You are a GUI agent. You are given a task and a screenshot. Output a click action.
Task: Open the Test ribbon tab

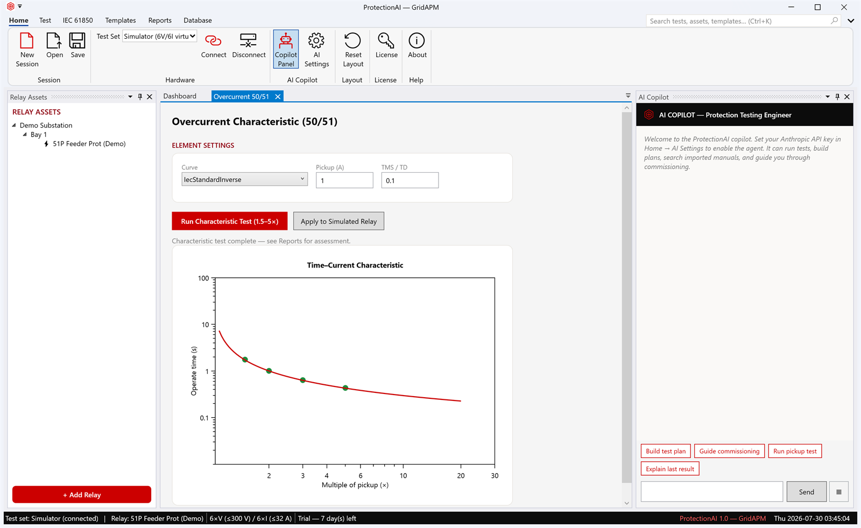45,20
